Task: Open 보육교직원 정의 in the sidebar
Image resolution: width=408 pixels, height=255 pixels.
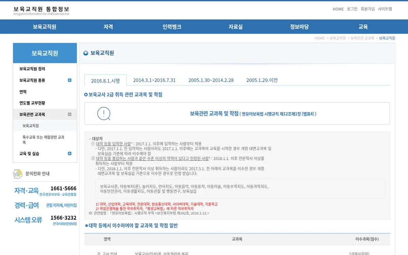Action: point(32,69)
